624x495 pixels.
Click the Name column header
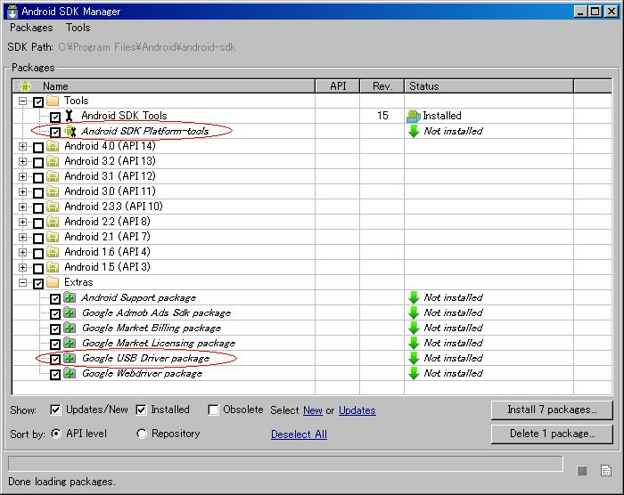(163, 86)
